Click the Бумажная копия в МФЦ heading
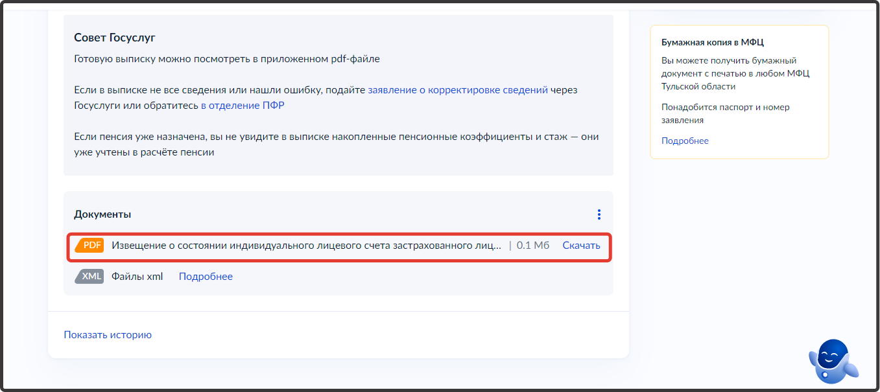Viewport: 880px width, 392px height. tap(713, 42)
